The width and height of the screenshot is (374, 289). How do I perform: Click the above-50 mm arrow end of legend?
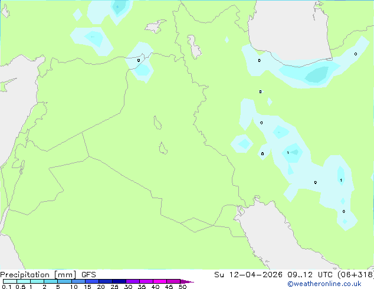click(x=187, y=281)
